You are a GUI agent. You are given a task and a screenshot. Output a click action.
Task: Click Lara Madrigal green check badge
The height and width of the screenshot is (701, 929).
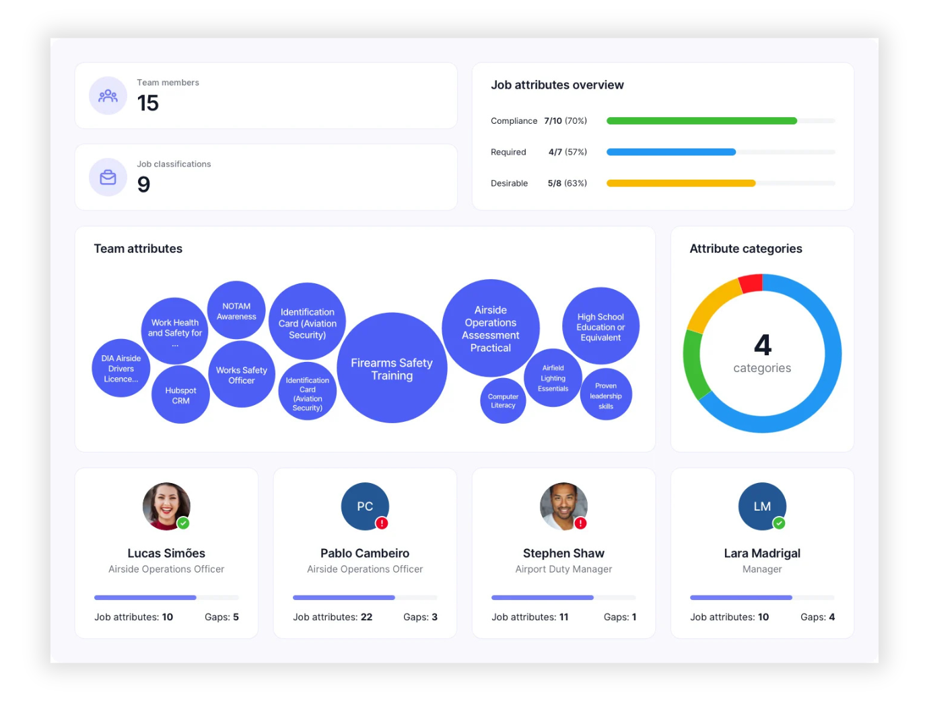tap(779, 523)
